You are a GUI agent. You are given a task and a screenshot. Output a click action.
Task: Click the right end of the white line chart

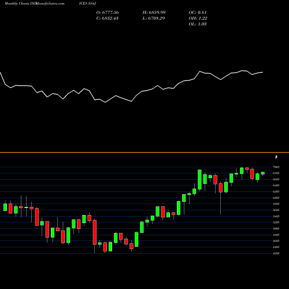click(x=262, y=72)
